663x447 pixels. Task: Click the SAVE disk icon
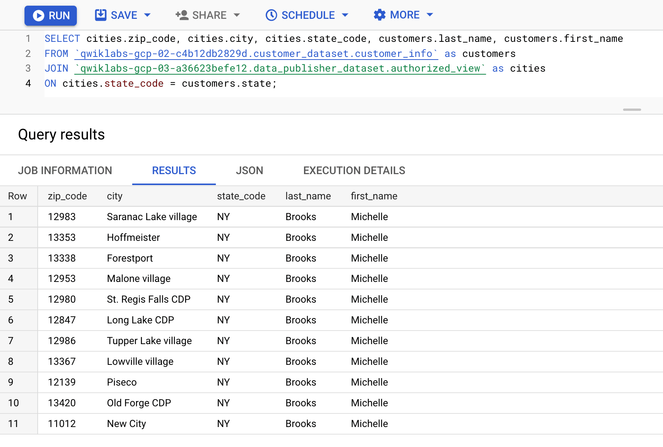click(x=101, y=15)
